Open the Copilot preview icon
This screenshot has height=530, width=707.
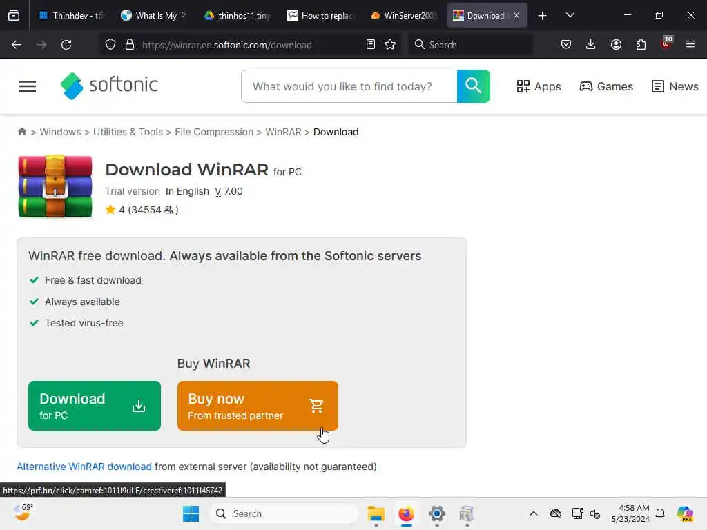[x=685, y=513]
